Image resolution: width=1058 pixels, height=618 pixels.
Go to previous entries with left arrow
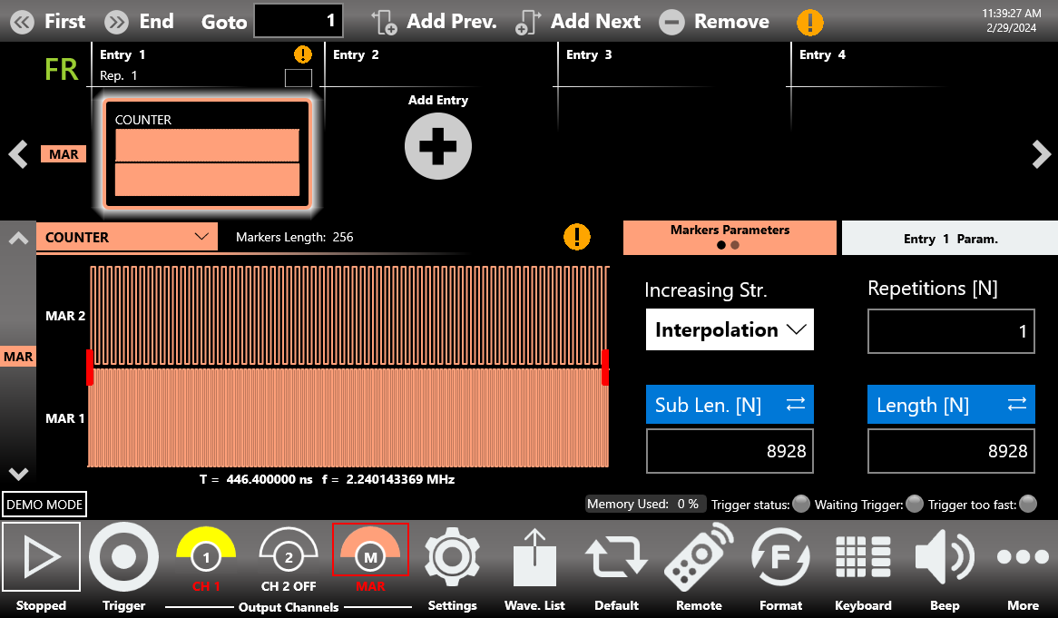tap(18, 154)
